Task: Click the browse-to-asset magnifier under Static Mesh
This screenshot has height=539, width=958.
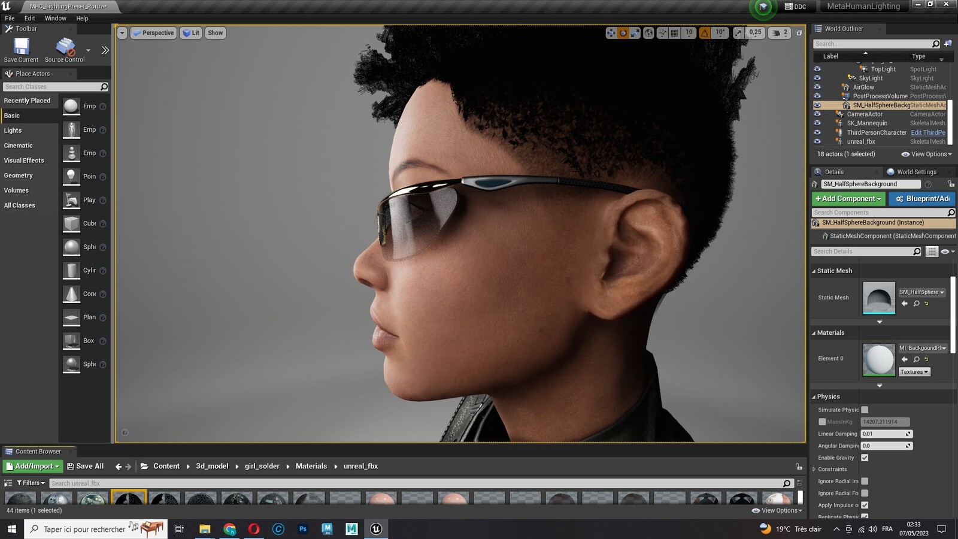Action: coord(916,304)
